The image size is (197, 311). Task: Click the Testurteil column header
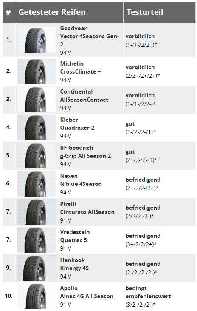[x=145, y=12]
